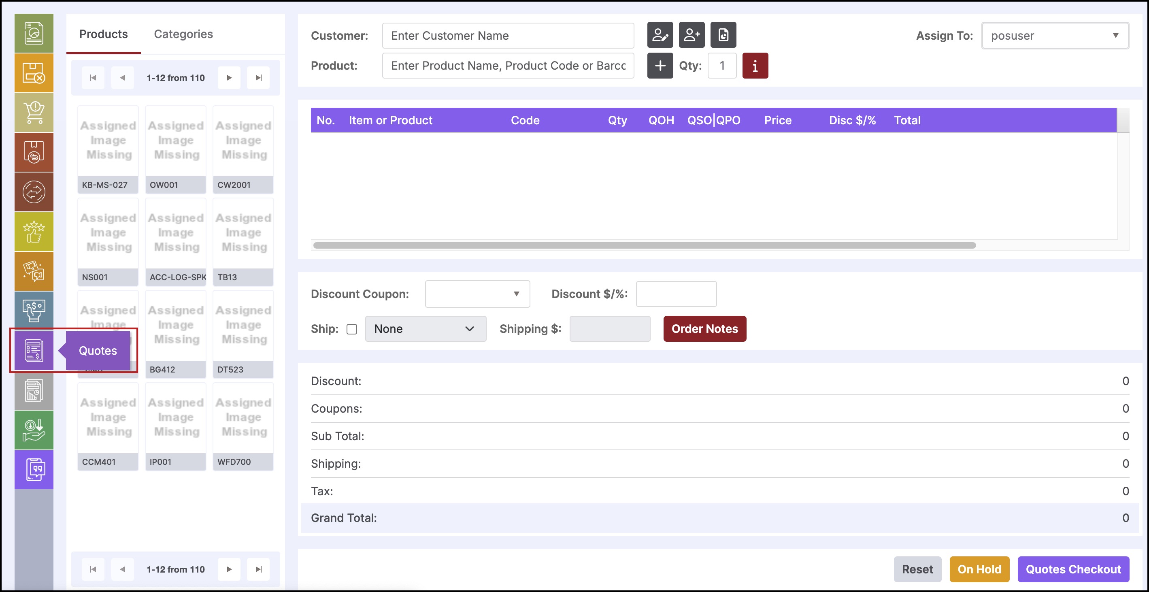Go to first page in bottom pager
The width and height of the screenshot is (1149, 592).
93,569
